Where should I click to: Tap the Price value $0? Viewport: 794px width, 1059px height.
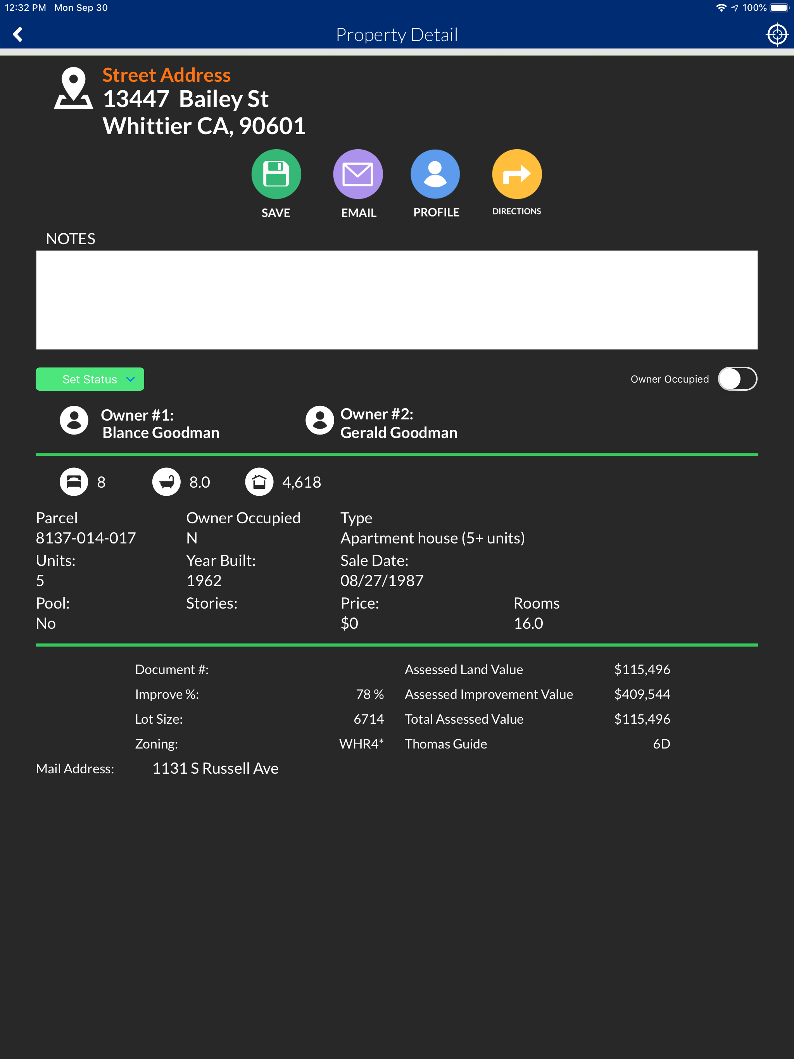pyautogui.click(x=349, y=623)
